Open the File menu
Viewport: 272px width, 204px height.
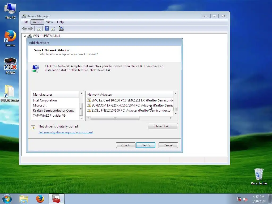click(x=26, y=22)
